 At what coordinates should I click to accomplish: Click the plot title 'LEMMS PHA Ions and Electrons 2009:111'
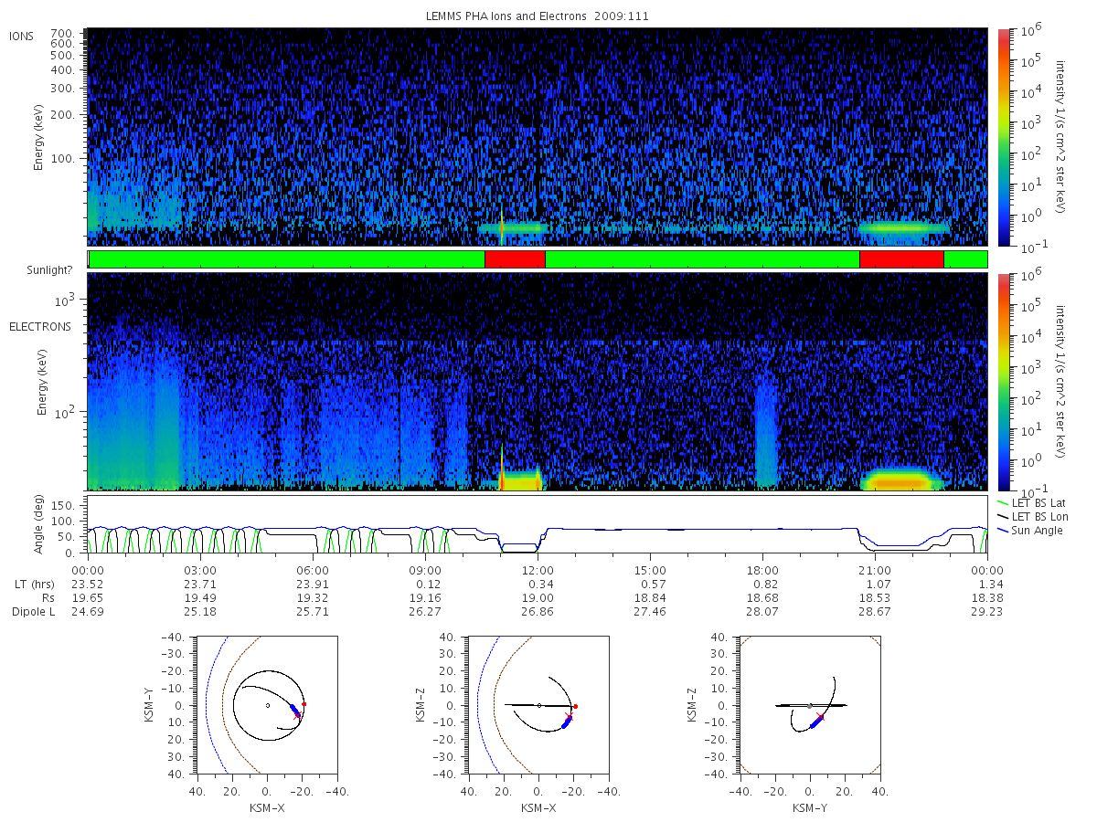[538, 16]
